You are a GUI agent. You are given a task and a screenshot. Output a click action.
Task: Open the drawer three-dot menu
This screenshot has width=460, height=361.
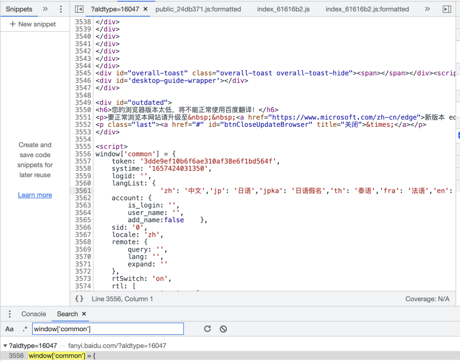point(10,314)
